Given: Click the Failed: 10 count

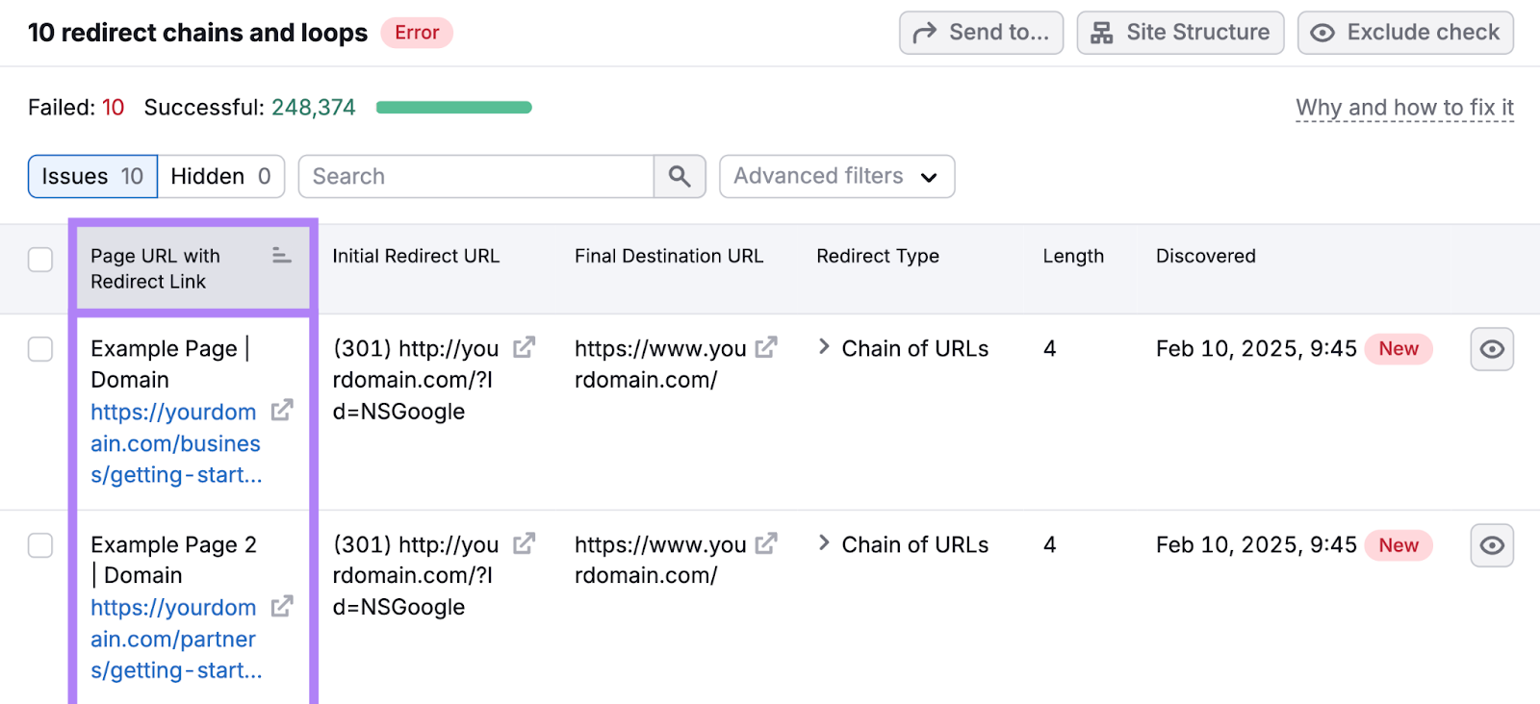Looking at the screenshot, I should [x=76, y=108].
